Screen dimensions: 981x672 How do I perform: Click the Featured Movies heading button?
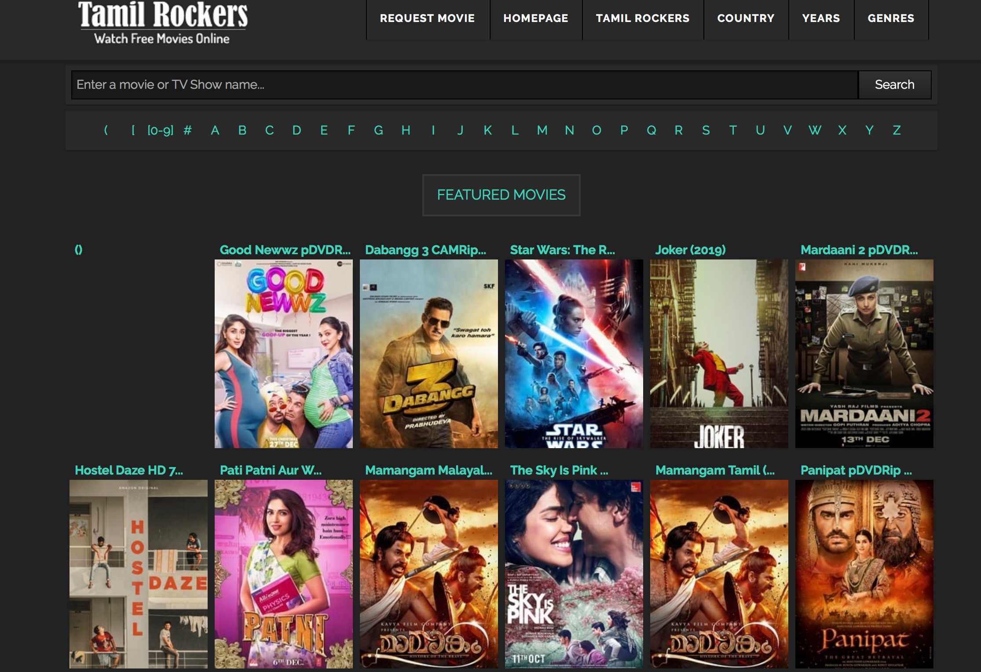tap(501, 195)
